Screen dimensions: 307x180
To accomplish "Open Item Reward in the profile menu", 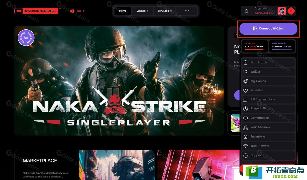I will (268, 146).
